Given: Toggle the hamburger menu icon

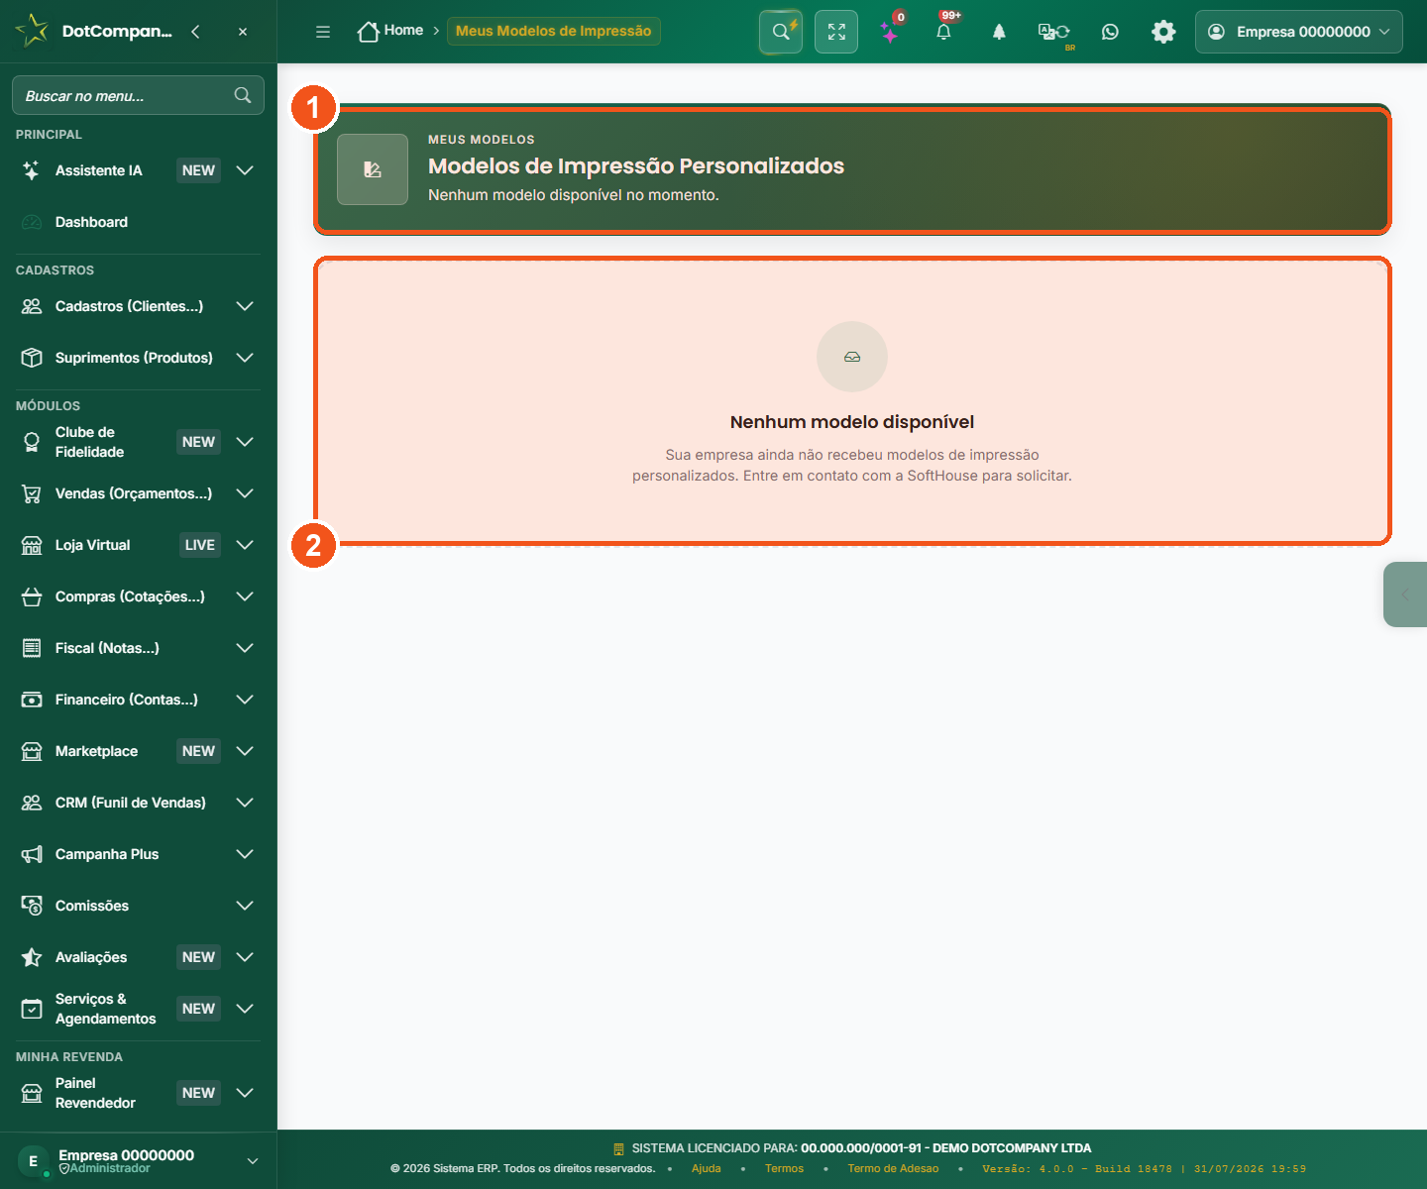Looking at the screenshot, I should pyautogui.click(x=323, y=32).
